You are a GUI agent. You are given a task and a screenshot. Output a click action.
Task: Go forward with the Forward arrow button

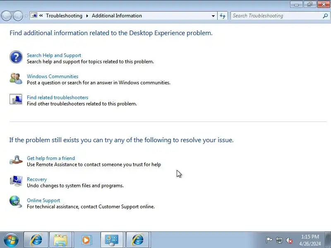click(x=18, y=16)
